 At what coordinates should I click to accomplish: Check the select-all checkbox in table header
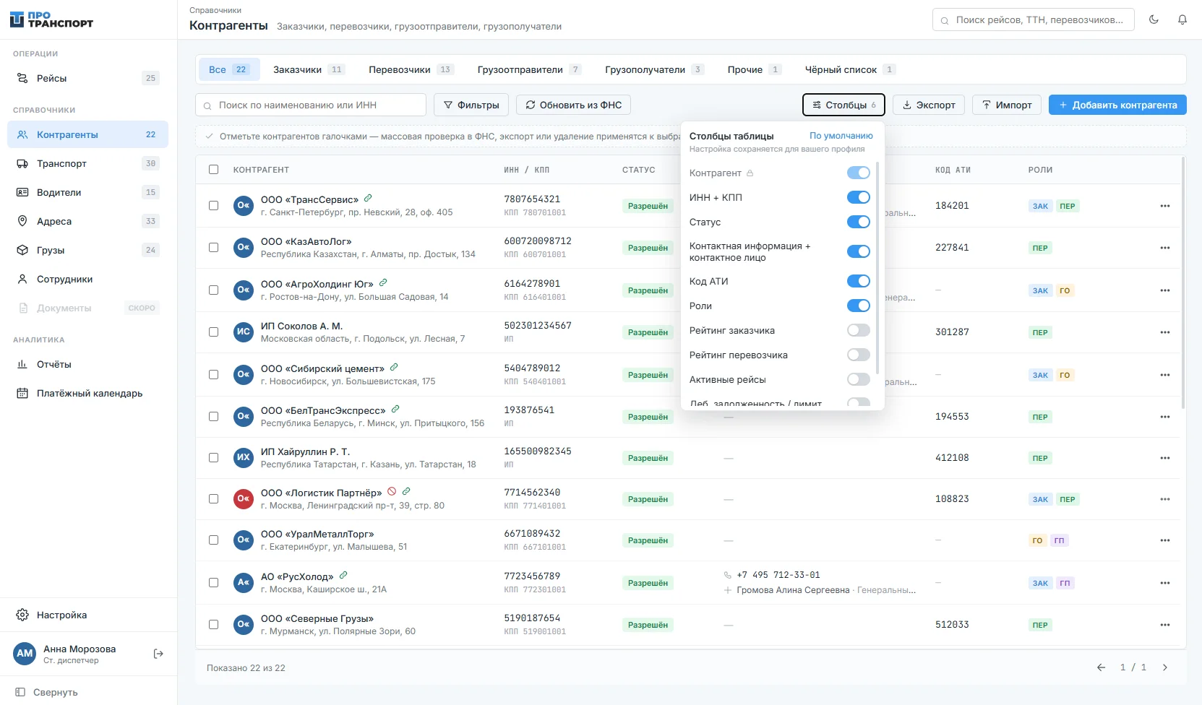click(x=213, y=170)
